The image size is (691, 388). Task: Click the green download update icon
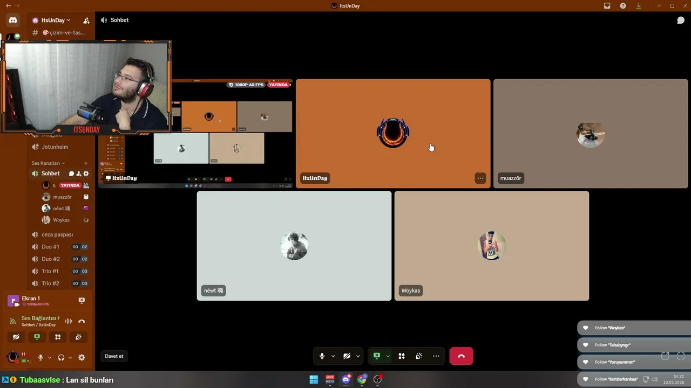click(639, 6)
